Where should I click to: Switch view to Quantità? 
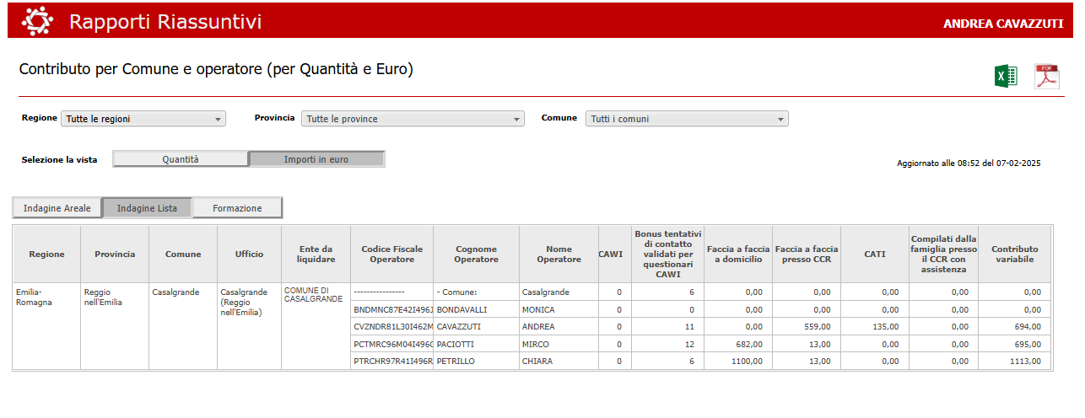tap(181, 159)
